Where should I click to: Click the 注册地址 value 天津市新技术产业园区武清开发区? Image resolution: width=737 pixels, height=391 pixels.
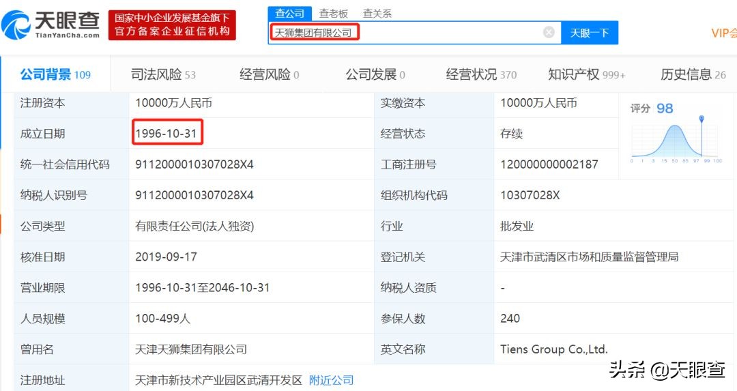tap(218, 379)
